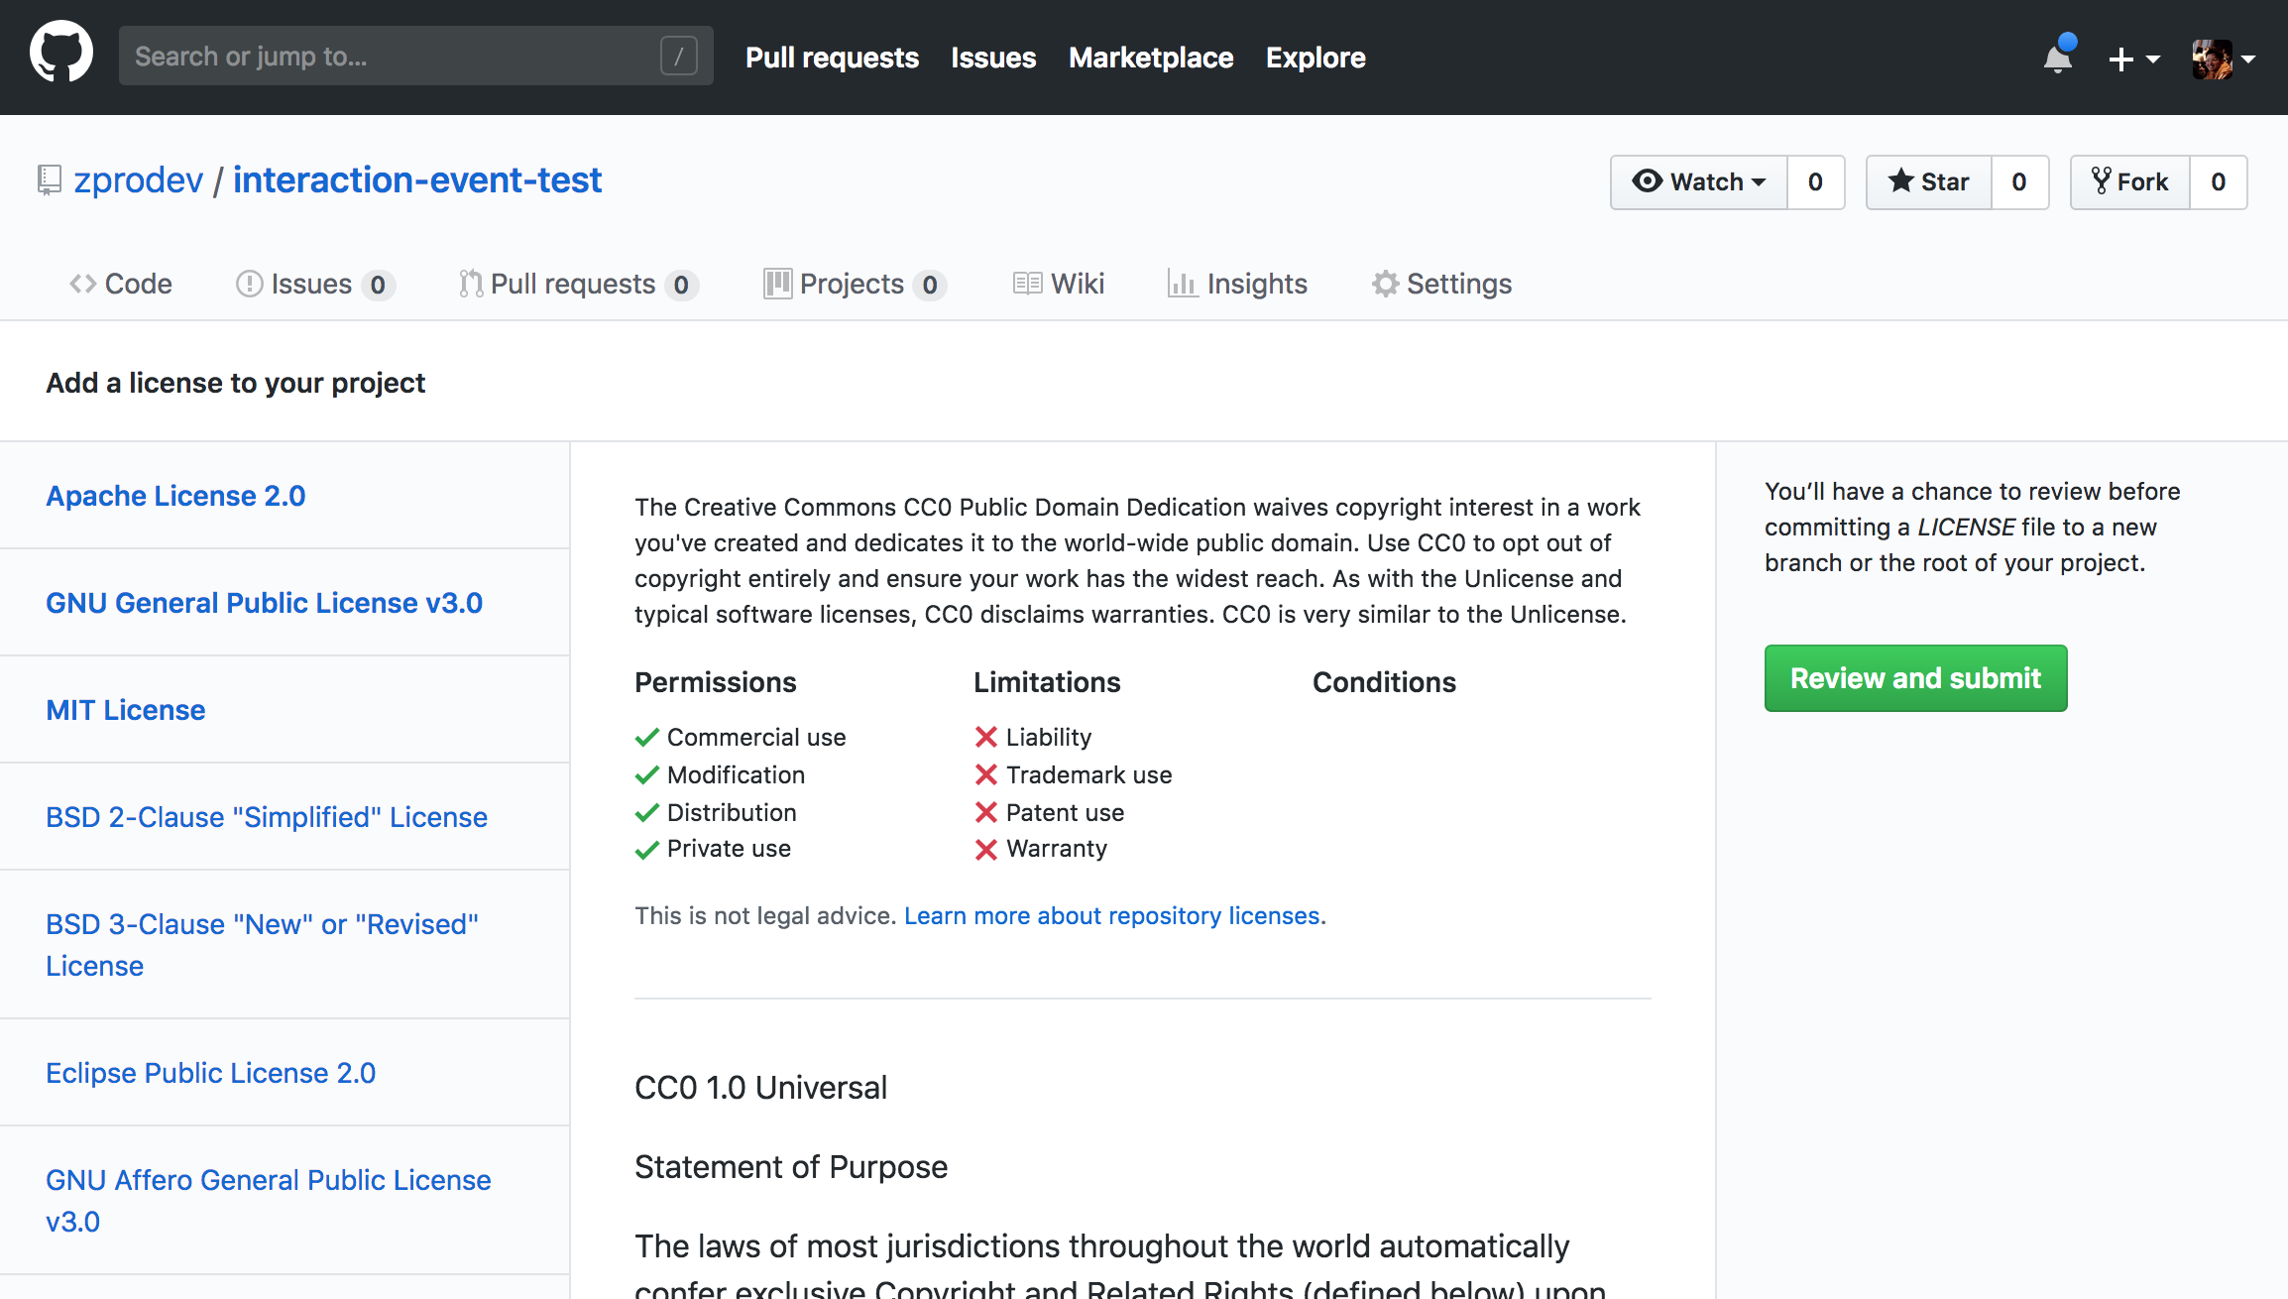2288x1299 pixels.
Task: Open Learn more about repository licenses
Action: (1111, 916)
